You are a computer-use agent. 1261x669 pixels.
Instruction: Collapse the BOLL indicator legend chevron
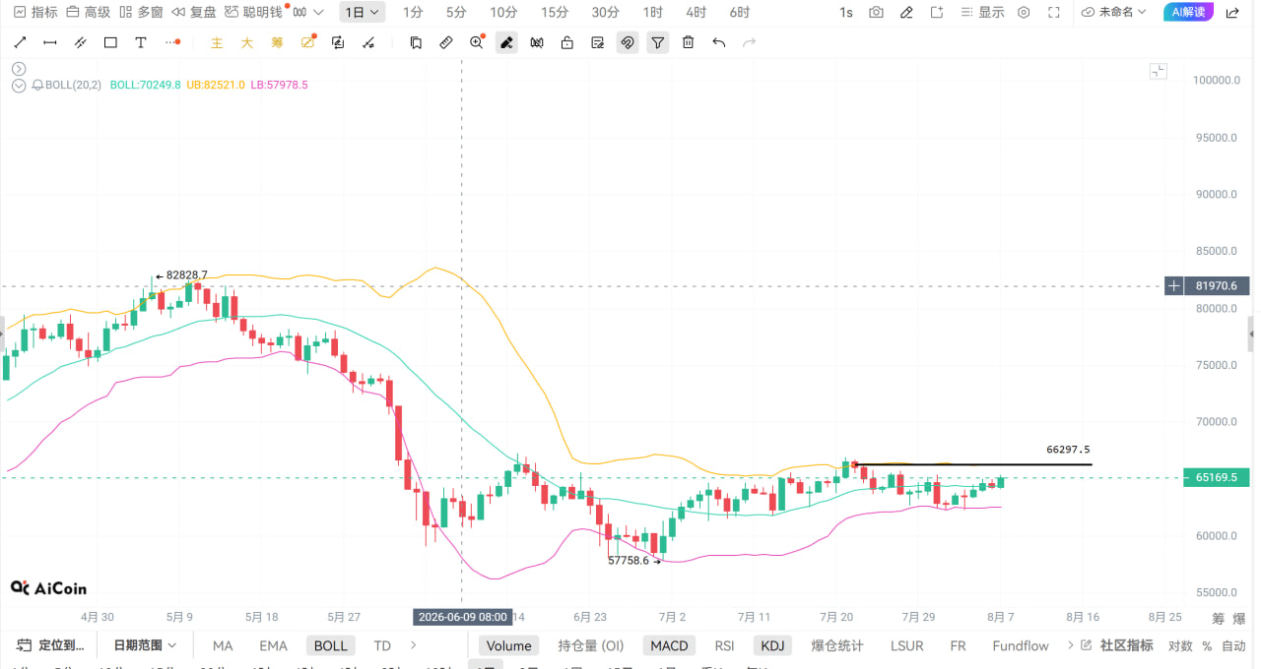point(19,85)
